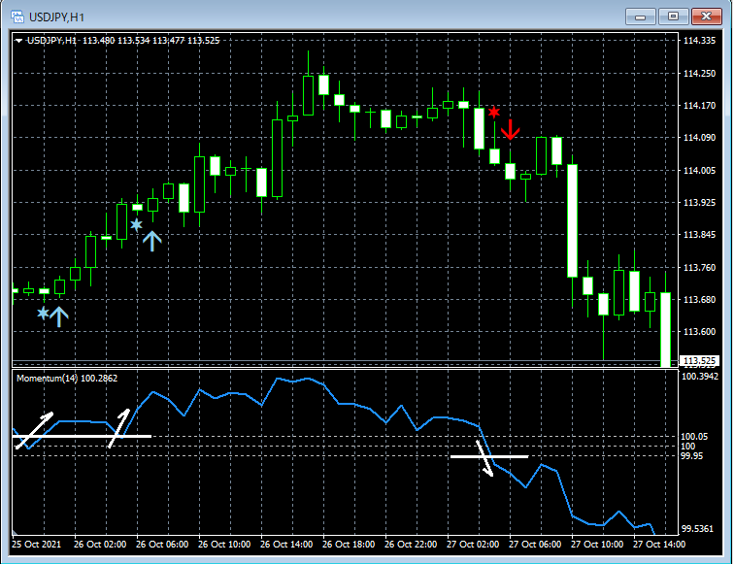Select the white horizontal line at 100.05 level
Viewport: 734px width, 564px height.
tap(82, 436)
